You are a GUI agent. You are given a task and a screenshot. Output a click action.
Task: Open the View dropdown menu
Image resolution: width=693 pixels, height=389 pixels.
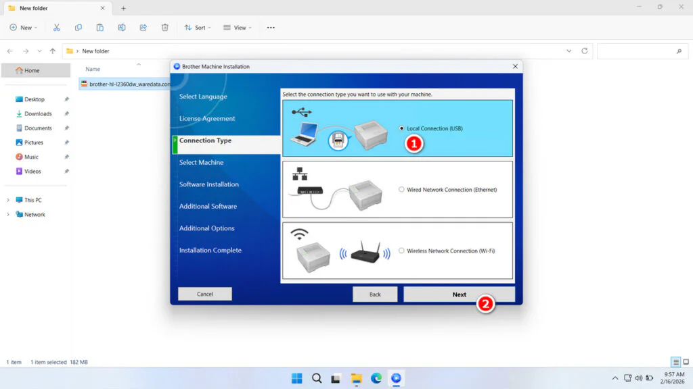238,27
